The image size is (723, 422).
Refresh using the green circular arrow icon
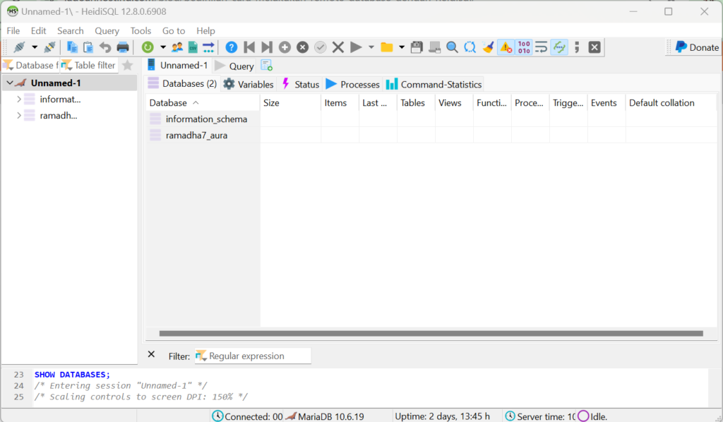point(148,47)
